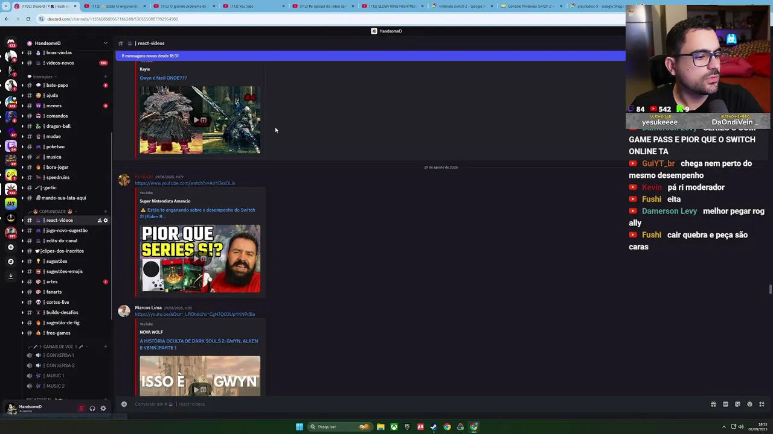Image resolution: width=773 pixels, height=434 pixels.
Task: Open the youtu.be link from Marcos Lima
Action: pos(195,314)
